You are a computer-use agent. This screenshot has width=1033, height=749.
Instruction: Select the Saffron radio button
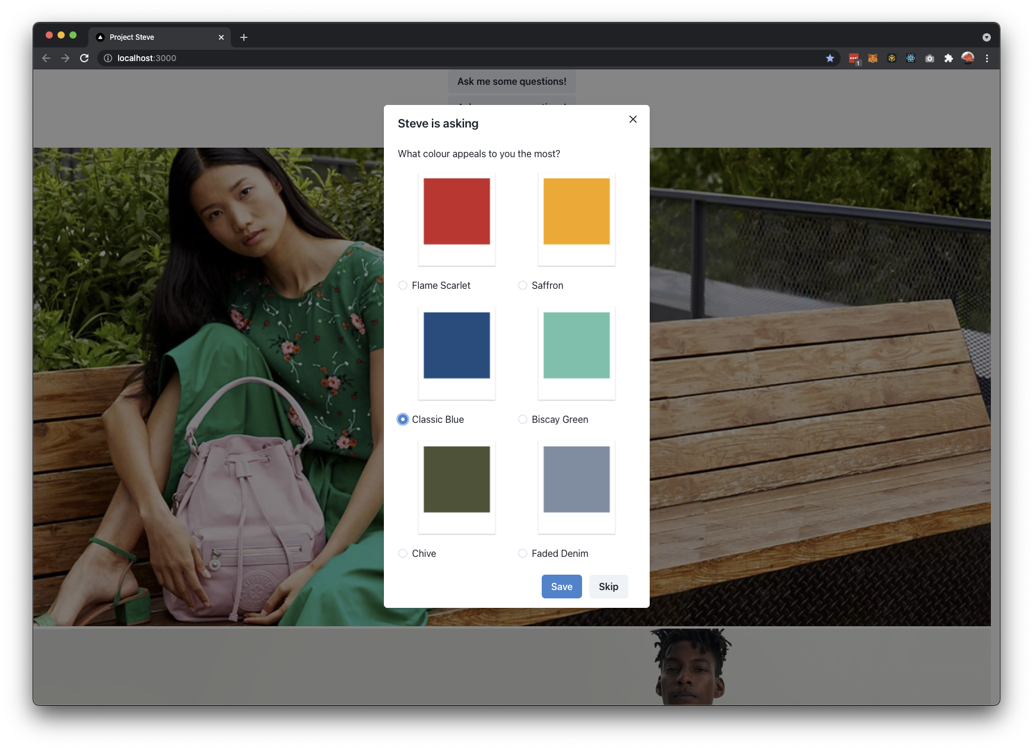(x=523, y=285)
